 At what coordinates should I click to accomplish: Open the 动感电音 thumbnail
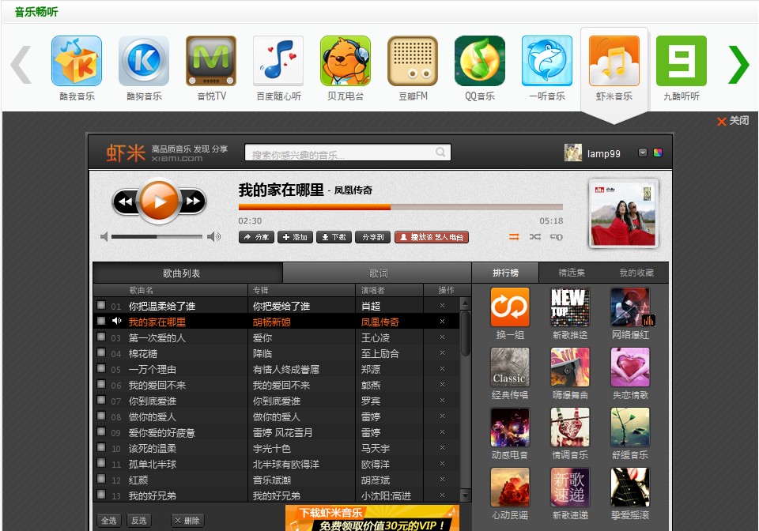pyautogui.click(x=510, y=427)
